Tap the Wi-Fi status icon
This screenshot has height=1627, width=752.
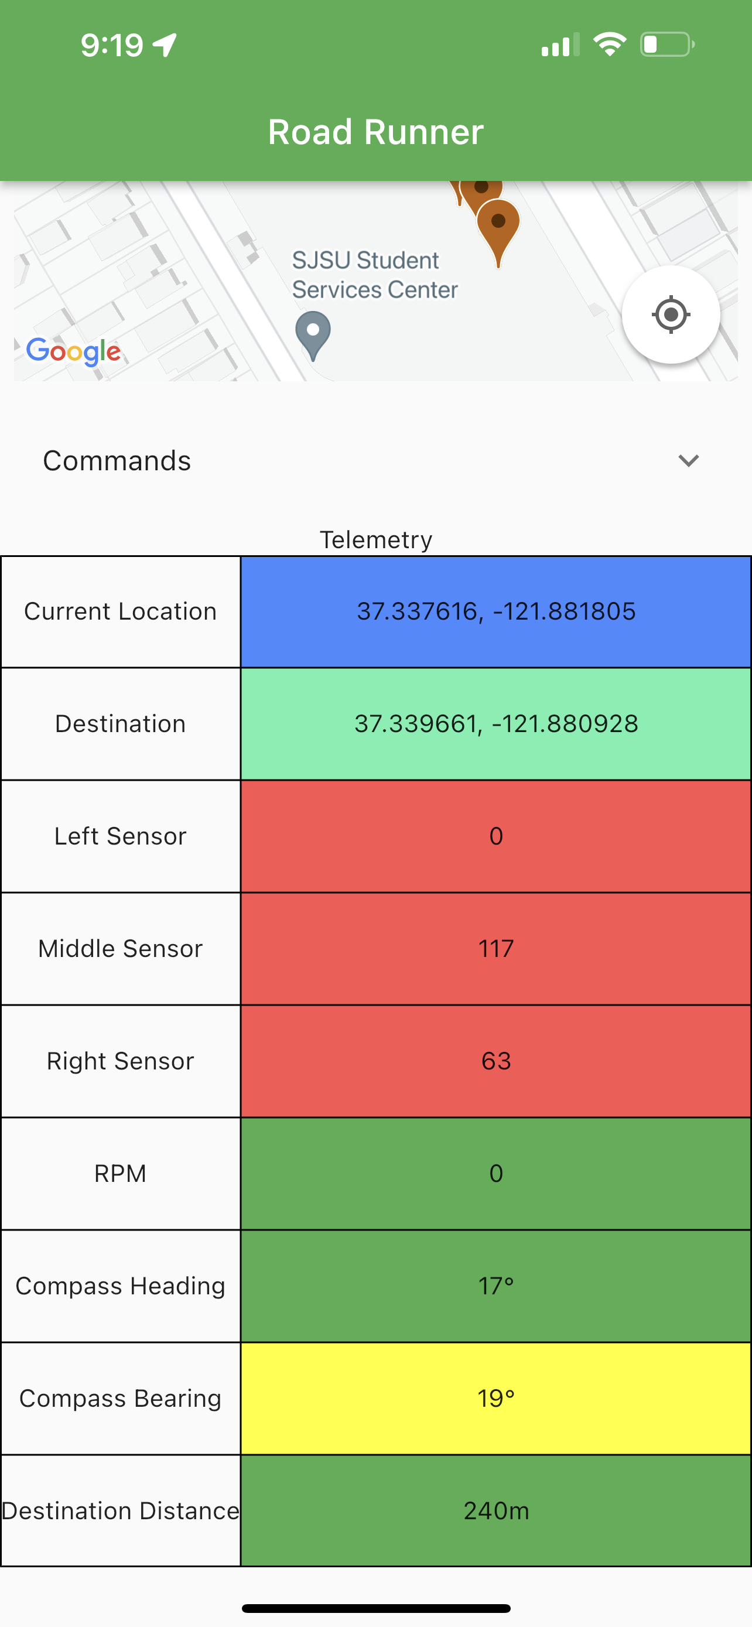609,45
